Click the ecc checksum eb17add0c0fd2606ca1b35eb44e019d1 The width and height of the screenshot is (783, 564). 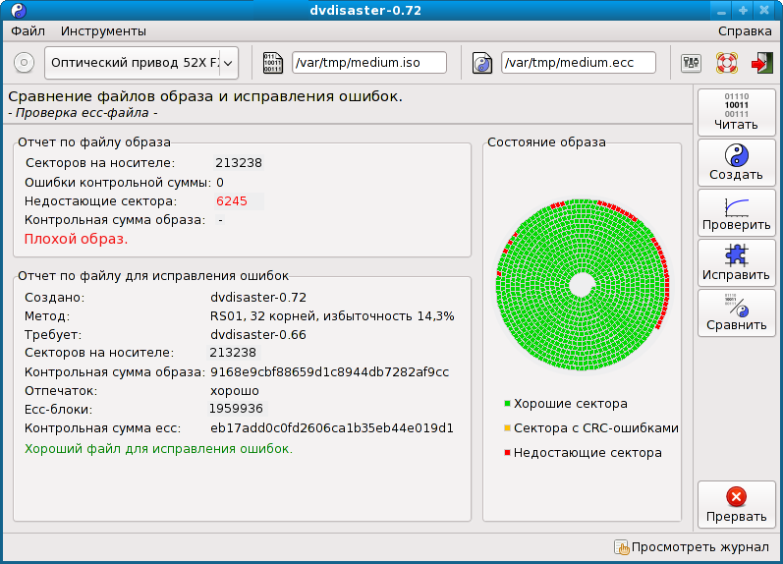[332, 428]
